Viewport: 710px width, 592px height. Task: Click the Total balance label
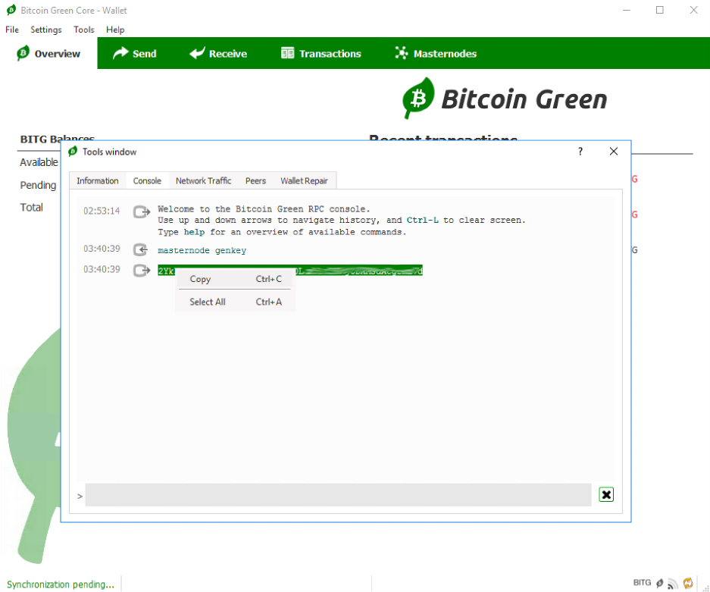click(x=31, y=207)
